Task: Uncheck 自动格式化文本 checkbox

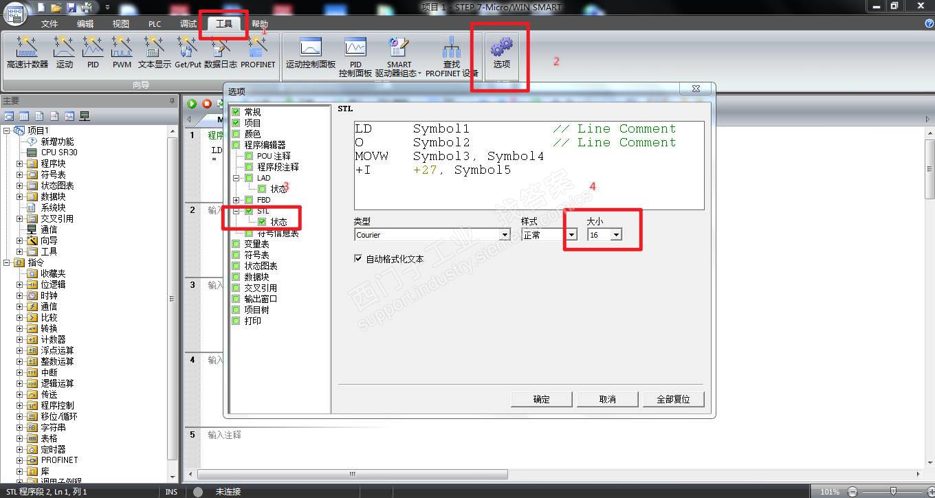Action: [357, 259]
